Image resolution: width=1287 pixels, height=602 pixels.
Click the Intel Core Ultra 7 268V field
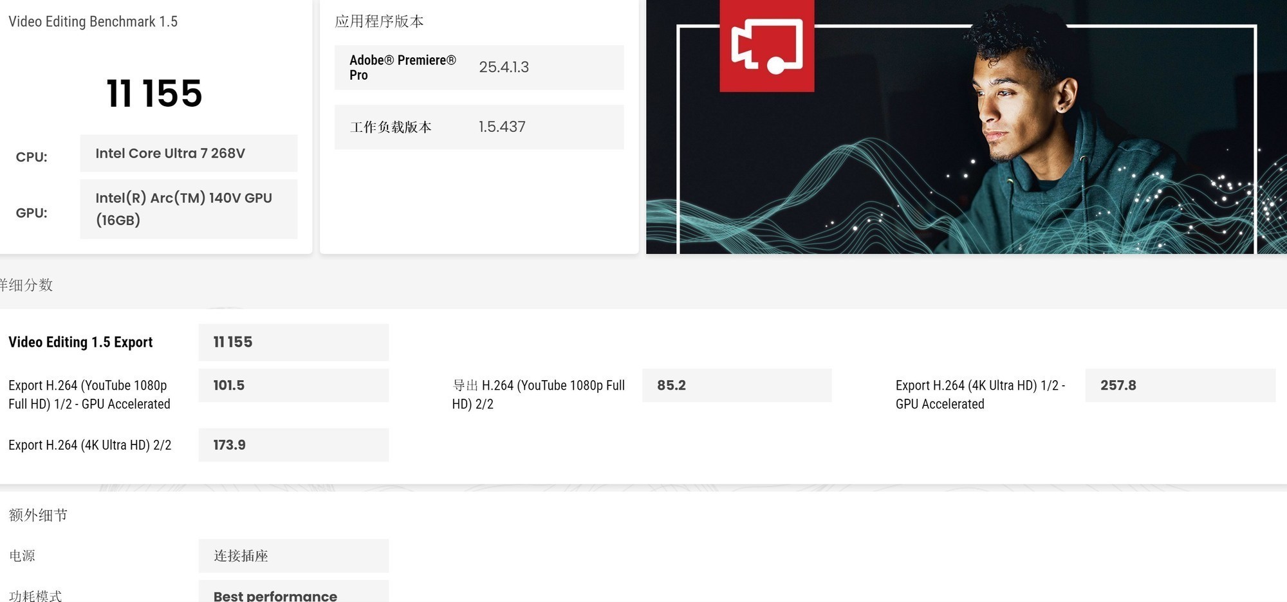188,153
